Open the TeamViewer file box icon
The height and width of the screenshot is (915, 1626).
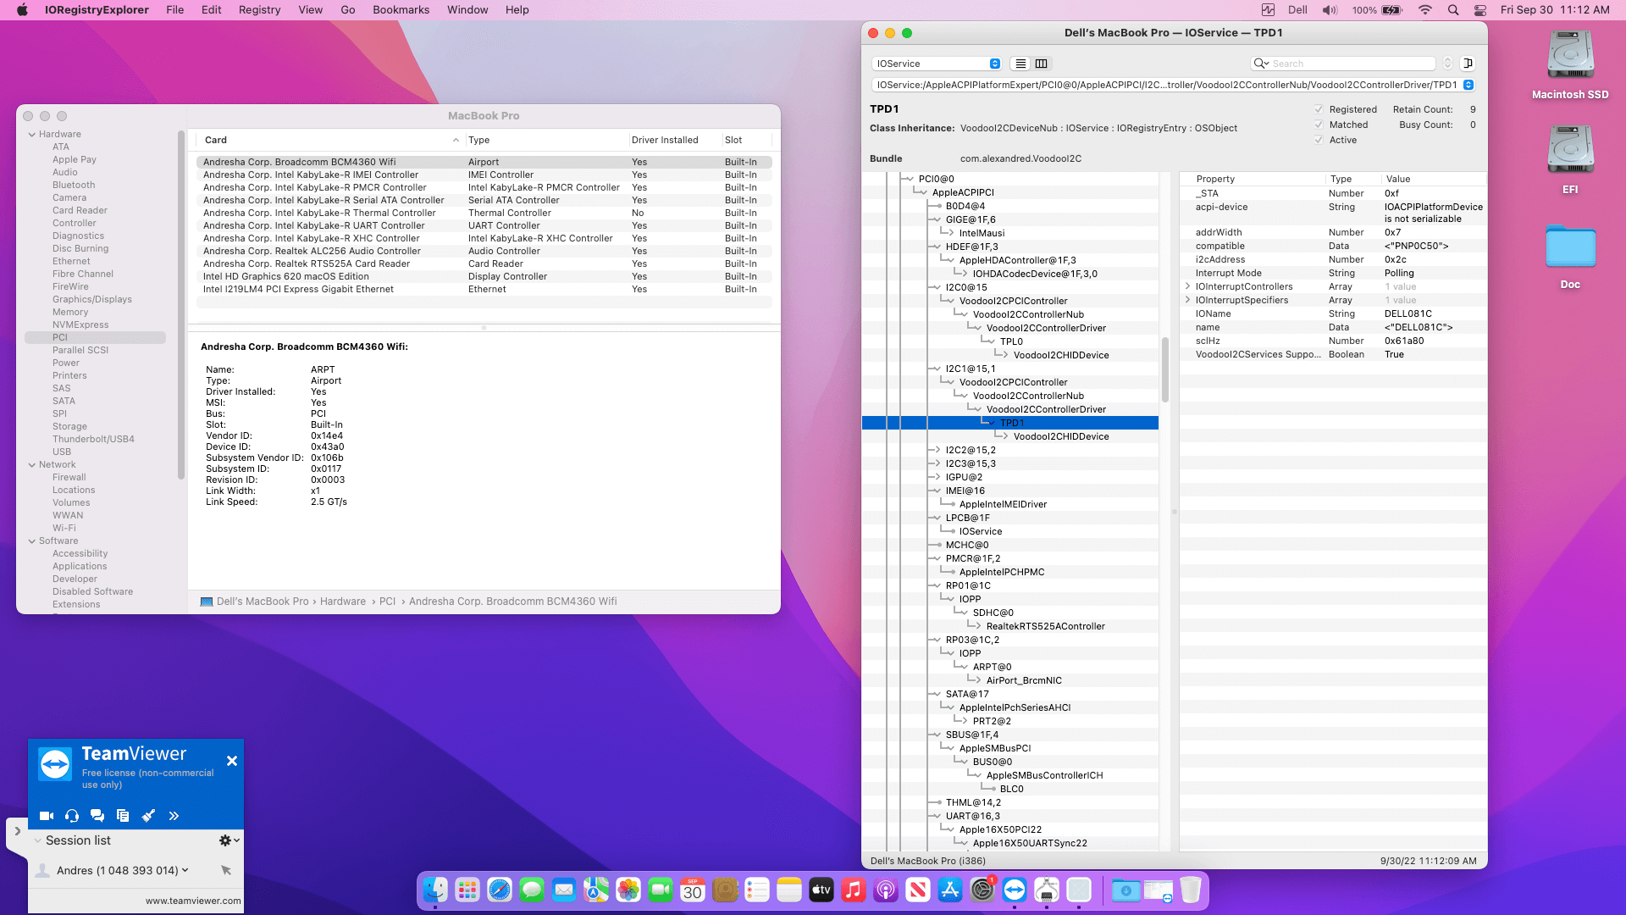pos(123,816)
